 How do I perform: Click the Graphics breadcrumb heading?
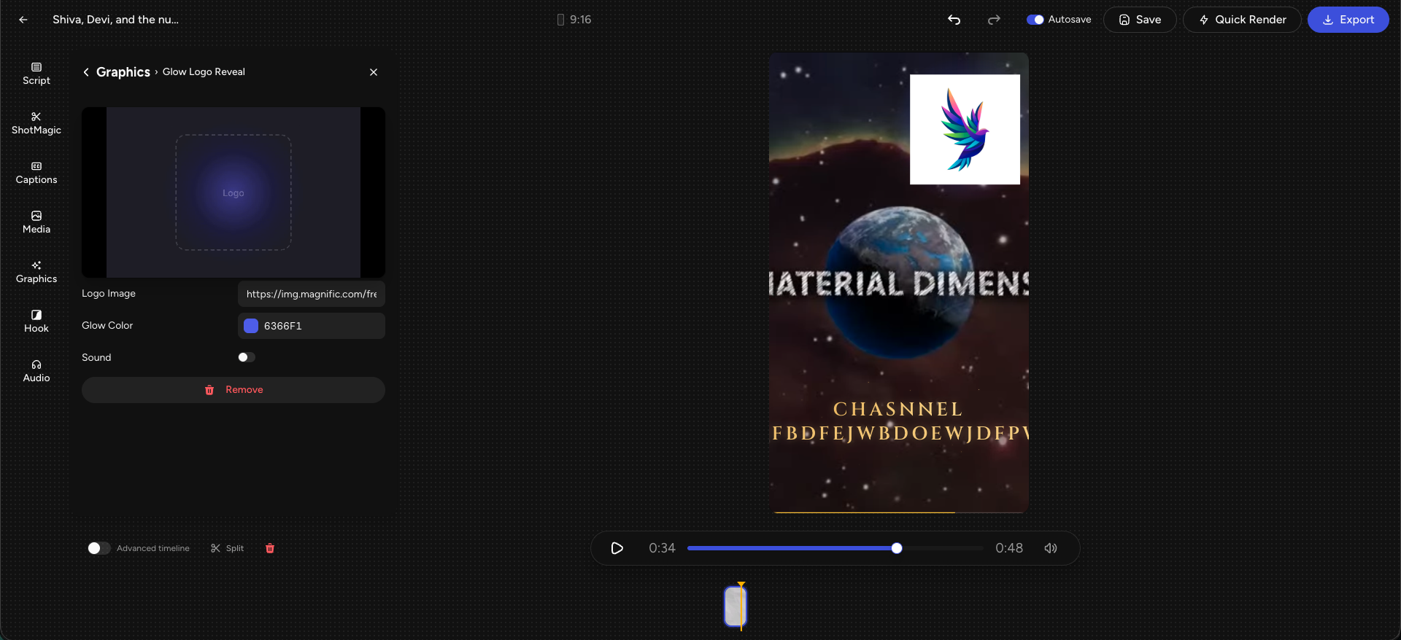123,72
